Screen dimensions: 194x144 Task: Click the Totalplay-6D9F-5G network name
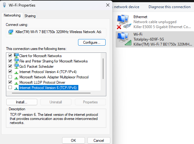click(149, 39)
